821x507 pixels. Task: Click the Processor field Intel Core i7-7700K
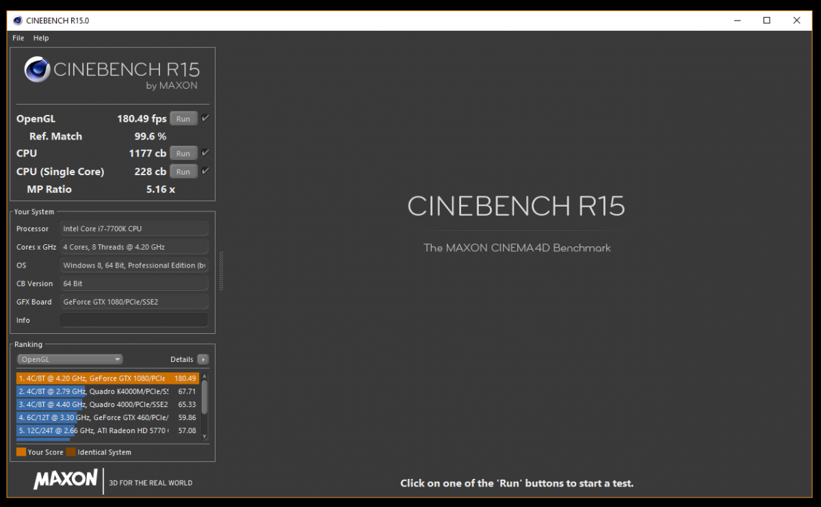click(134, 229)
